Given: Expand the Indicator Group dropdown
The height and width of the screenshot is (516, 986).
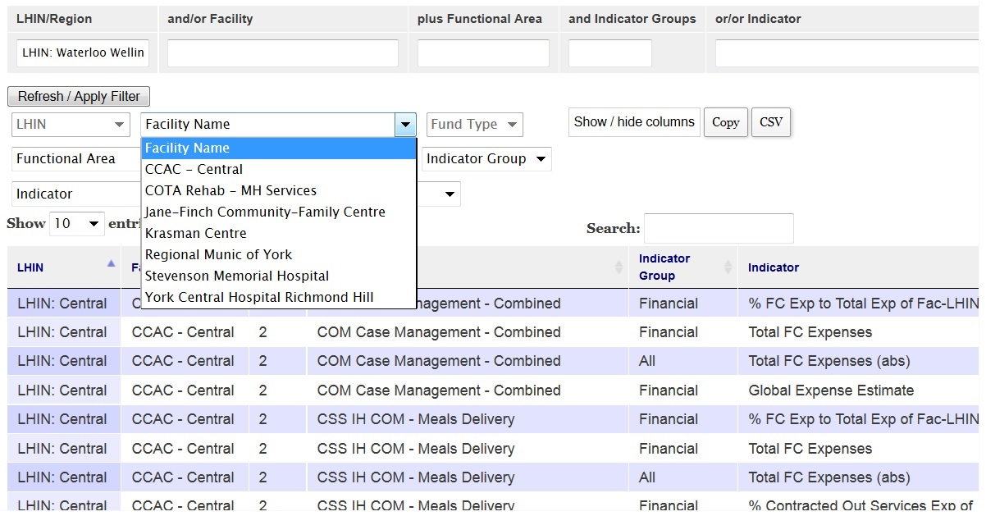Looking at the screenshot, I should [x=486, y=159].
